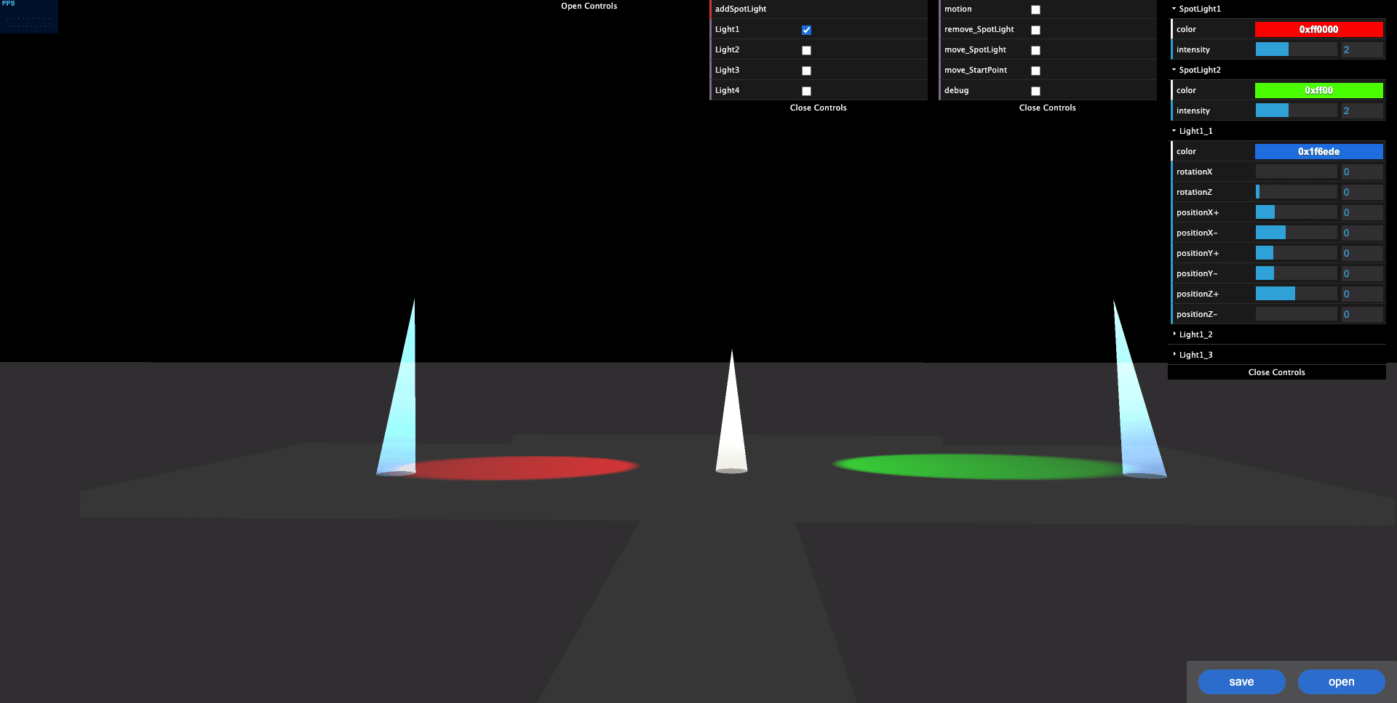Screen dimensions: 1397x703
Task: Toggle the debug checkbox on
Action: coord(1035,91)
